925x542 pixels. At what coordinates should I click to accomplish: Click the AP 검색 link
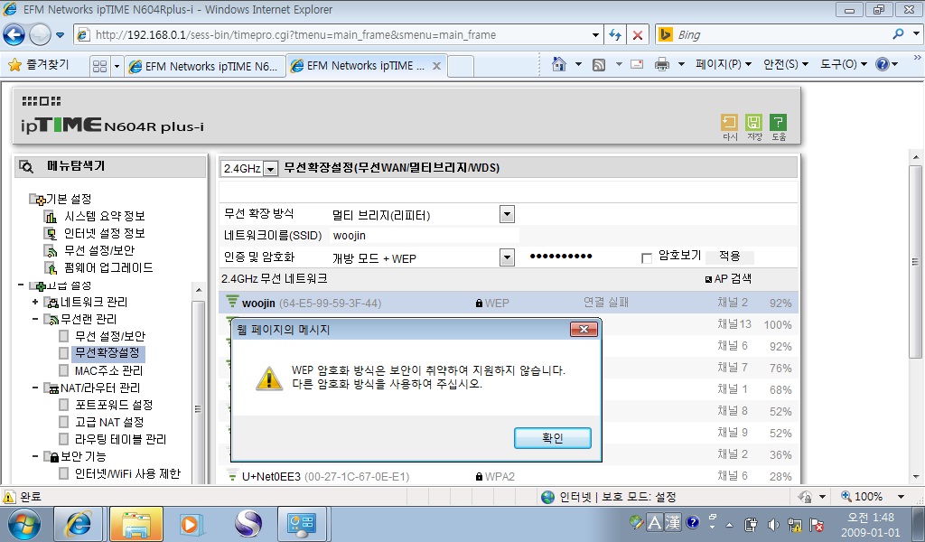coord(729,279)
